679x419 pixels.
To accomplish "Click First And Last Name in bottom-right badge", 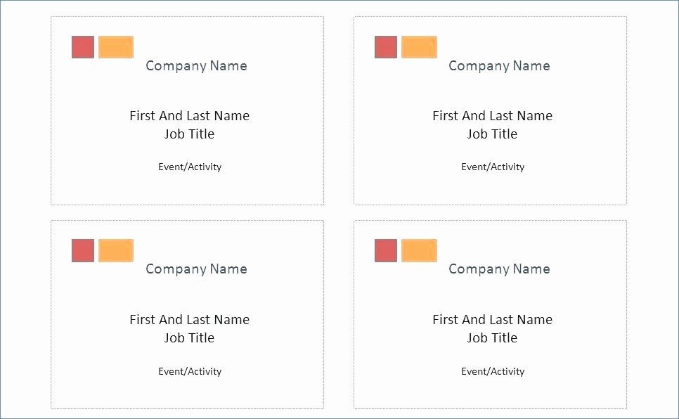I will coord(492,319).
